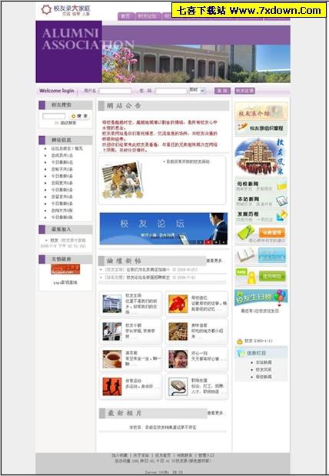Click 与我联系 in the footer
Screen dimensions: 329x476
point(184,455)
